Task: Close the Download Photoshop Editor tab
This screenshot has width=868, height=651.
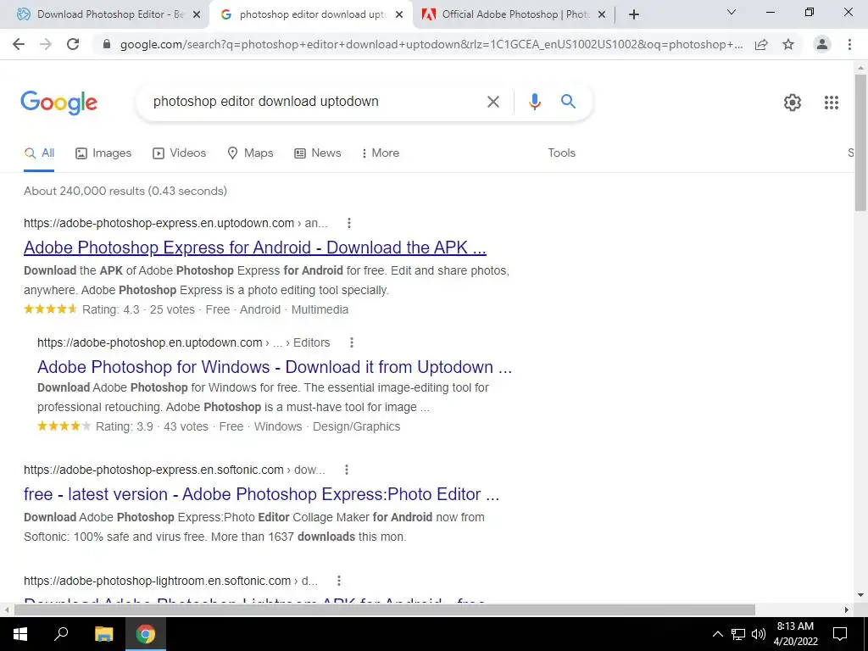Action: coord(197,14)
